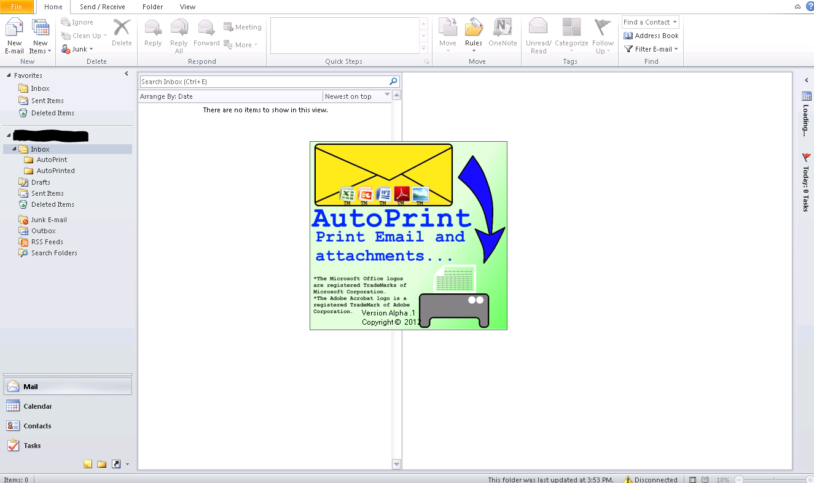Switch to the Calendar navigation pane

pyautogui.click(x=37, y=406)
